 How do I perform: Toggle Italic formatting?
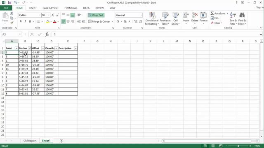[x=25, y=21]
